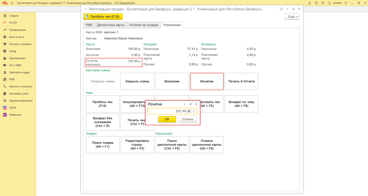Click Открыть смену button
Image resolution: width=368 pixels, height=196 pixels.
click(x=102, y=81)
